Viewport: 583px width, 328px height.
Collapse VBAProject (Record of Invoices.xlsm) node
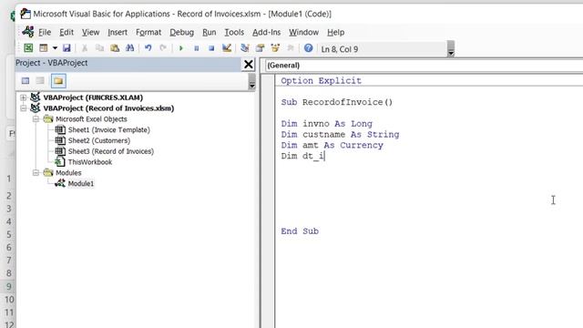[24, 108]
